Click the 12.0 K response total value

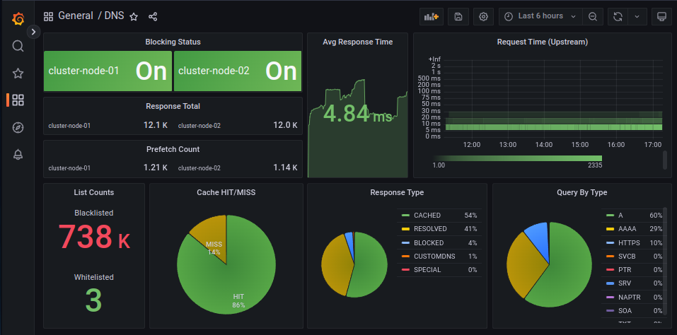(x=285, y=126)
